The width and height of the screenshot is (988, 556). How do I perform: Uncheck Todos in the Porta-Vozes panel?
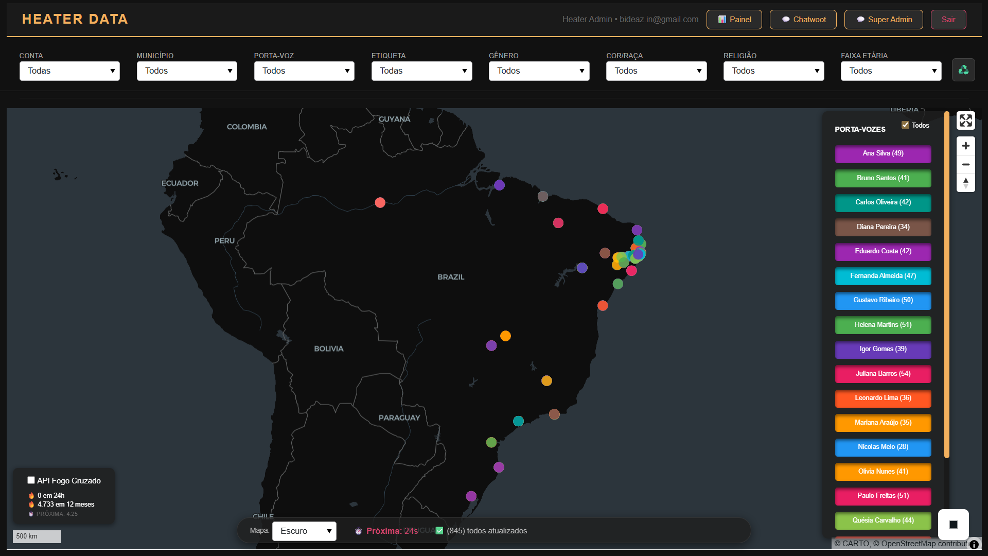point(905,125)
